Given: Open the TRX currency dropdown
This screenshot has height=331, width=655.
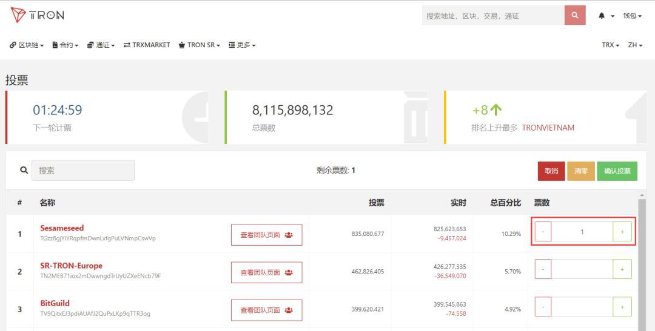Looking at the screenshot, I should pos(610,45).
